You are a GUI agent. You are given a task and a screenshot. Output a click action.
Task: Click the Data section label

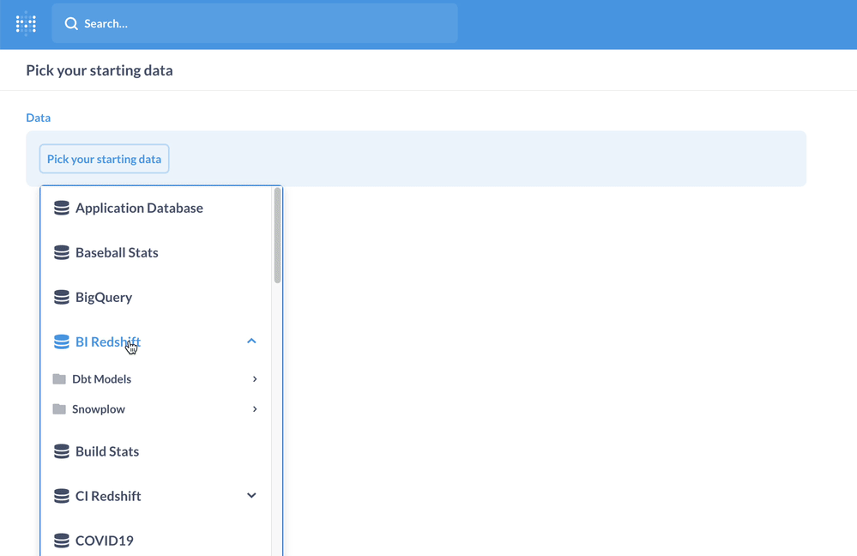(38, 117)
